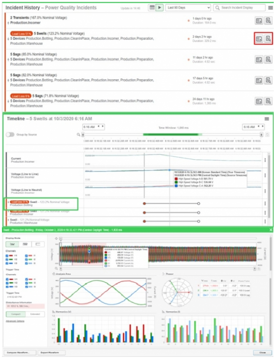Open the Advanced Options link
The image size is (278, 360).
point(15,321)
